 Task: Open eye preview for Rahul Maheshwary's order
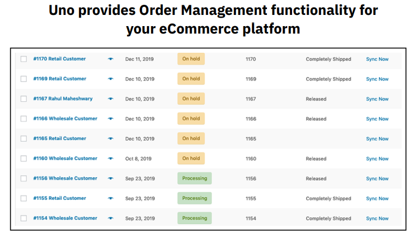[111, 99]
